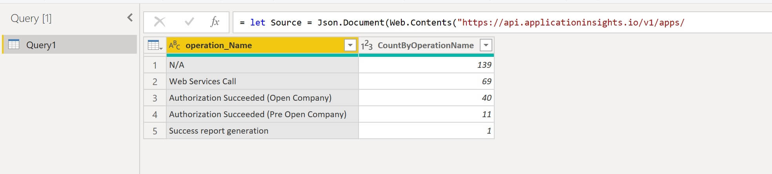Open CountByOperationName column filter dropdown
Screen dimensions: 772x174
pos(486,45)
